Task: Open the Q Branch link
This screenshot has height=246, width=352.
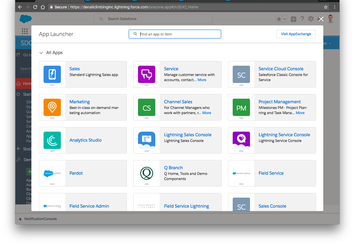Action: tap(173, 168)
